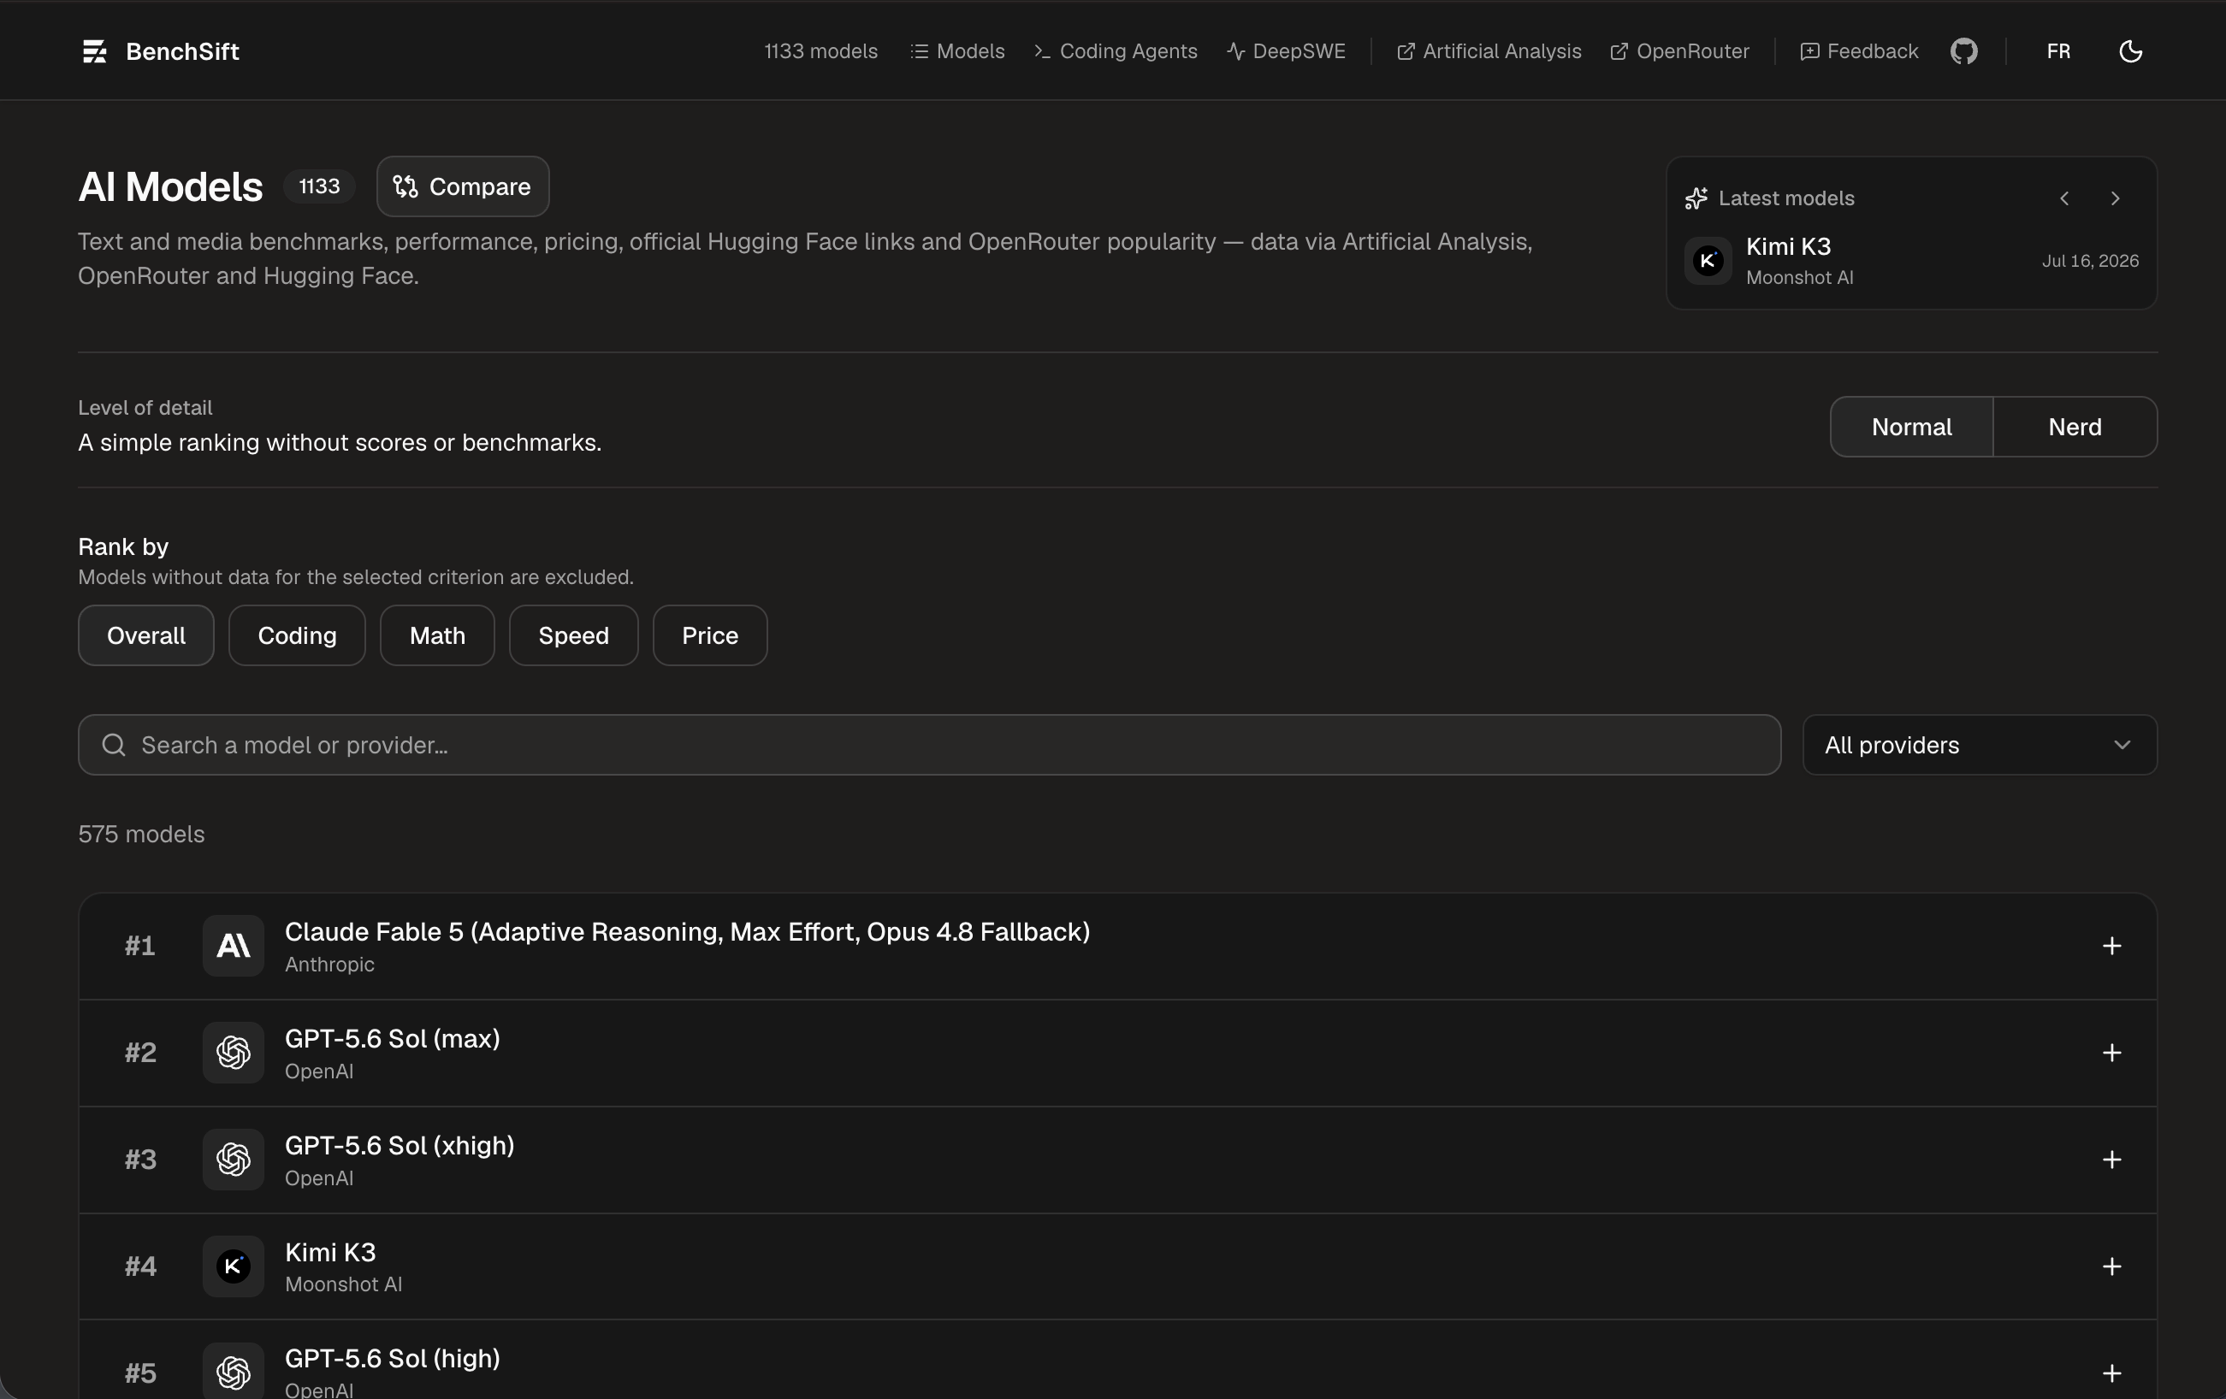Open Coding Agents nav item
Viewport: 2226px width, 1399px height.
(x=1115, y=52)
